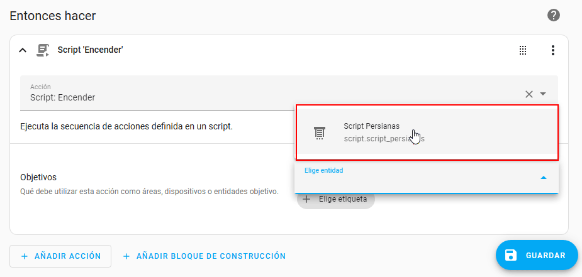Collapse the Script 'Encender' action card
Viewport: 582px width, 277px height.
click(23, 50)
